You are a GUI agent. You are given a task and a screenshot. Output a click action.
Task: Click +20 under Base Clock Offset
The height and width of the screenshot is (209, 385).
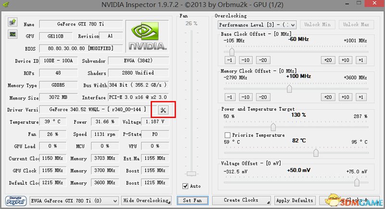pyautogui.click(x=328, y=60)
